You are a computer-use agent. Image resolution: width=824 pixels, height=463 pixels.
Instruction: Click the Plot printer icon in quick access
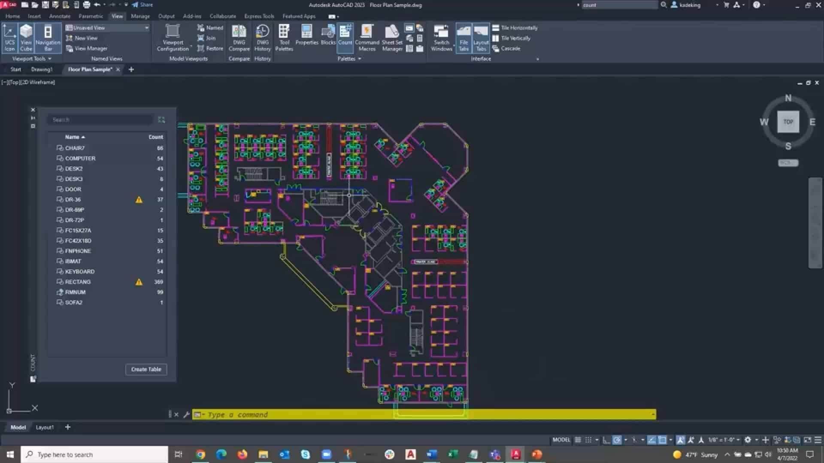point(87,5)
